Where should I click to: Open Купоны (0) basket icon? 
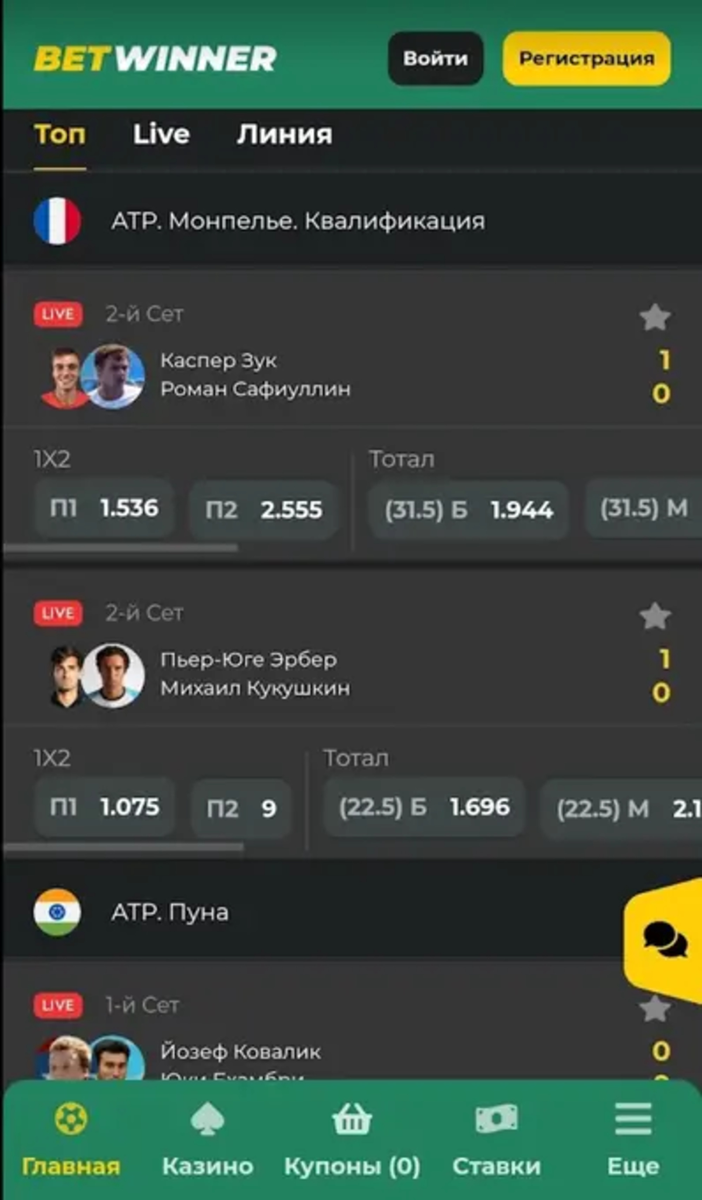click(352, 1119)
